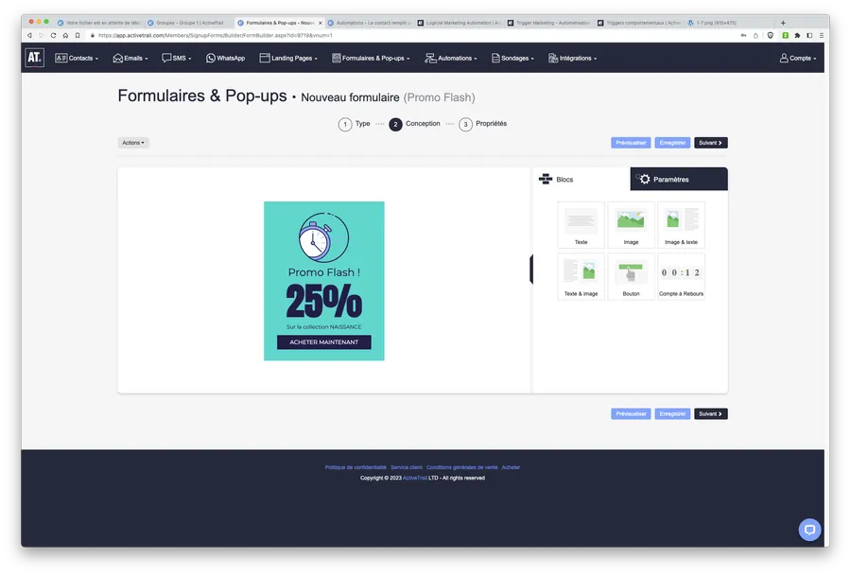Click the stopwatch image in the form
This screenshot has width=851, height=575.
(x=323, y=237)
